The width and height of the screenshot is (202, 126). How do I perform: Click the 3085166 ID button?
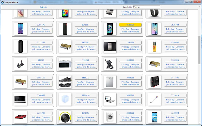[41, 78]
